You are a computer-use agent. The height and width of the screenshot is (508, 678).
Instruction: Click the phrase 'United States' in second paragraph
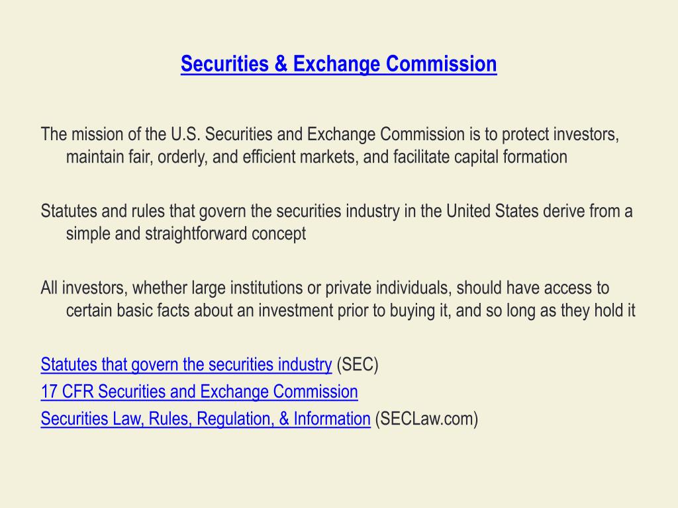[493, 211]
